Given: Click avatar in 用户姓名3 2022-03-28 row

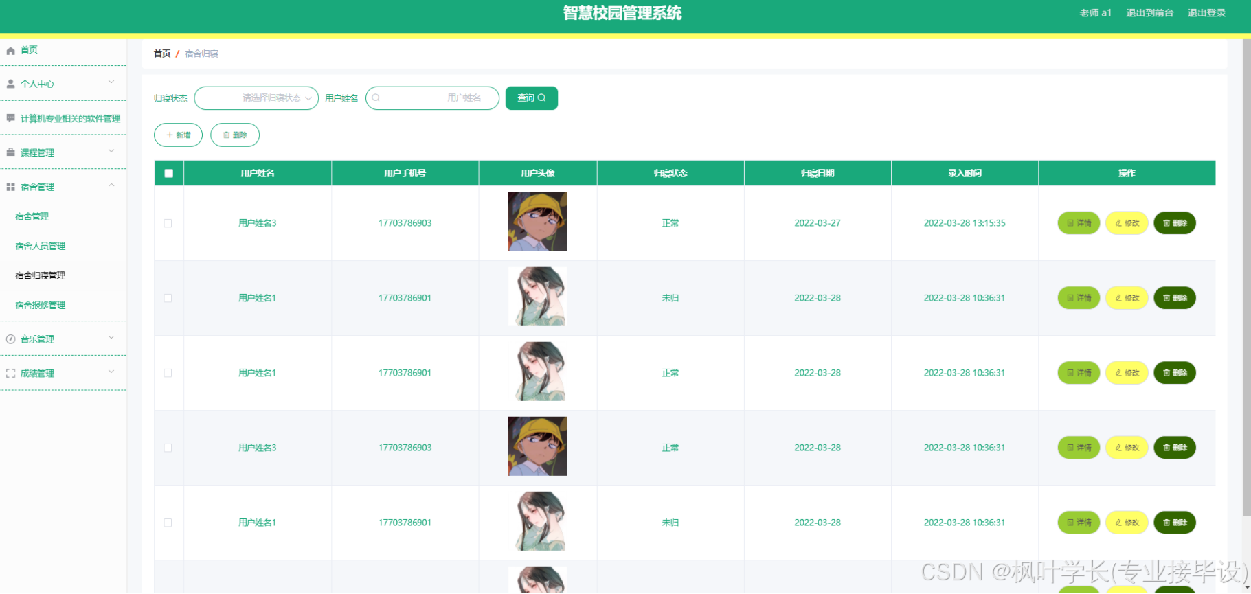Looking at the screenshot, I should click(x=537, y=446).
